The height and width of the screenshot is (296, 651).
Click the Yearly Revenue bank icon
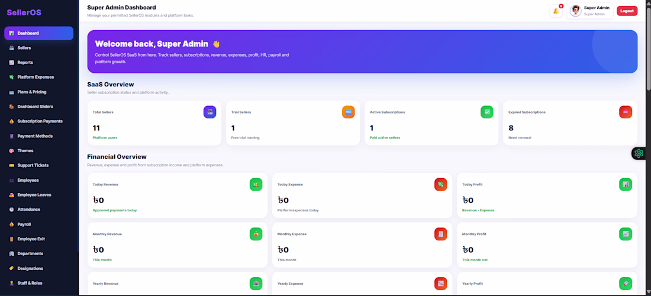[x=256, y=284]
